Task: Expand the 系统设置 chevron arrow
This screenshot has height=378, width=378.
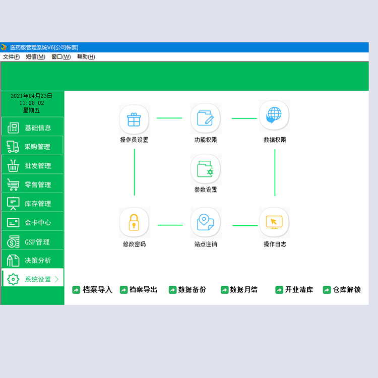Action: coord(56,279)
